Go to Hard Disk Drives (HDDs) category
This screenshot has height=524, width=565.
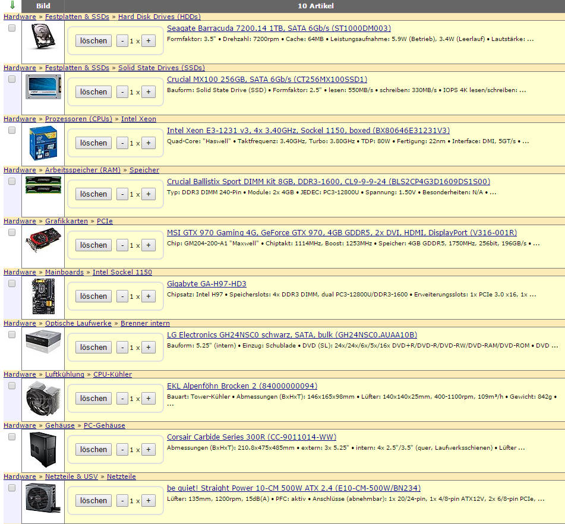[x=159, y=17]
